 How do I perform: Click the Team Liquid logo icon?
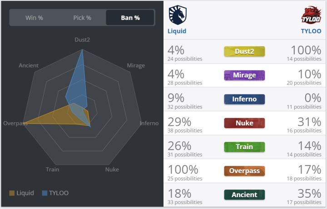click(x=177, y=15)
